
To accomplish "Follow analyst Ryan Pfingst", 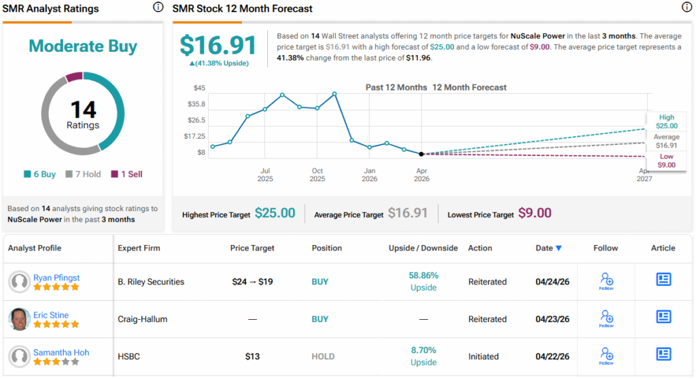I will coord(606,282).
